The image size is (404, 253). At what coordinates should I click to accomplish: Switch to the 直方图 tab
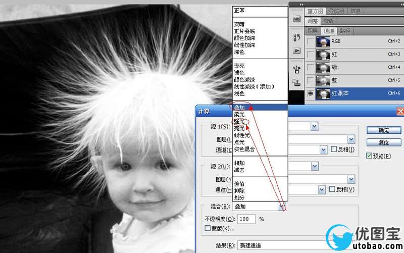pyautogui.click(x=315, y=11)
